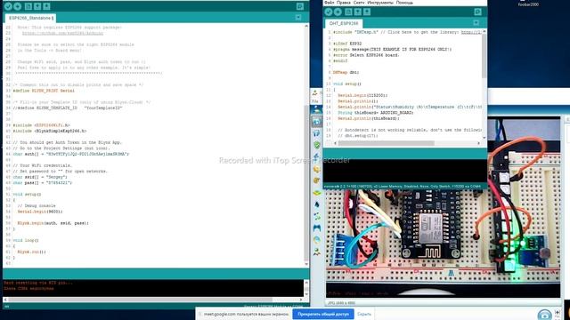Open Serial Monitor in DHT_ESP8266 window
The image size is (570, 320).
[x=477, y=12]
